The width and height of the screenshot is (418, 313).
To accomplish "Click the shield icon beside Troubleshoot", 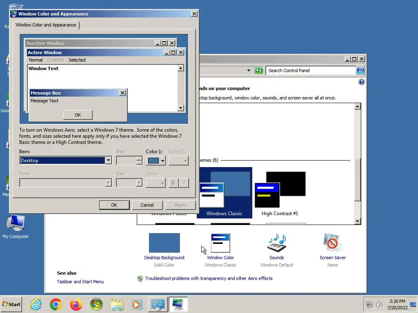I will (140, 278).
